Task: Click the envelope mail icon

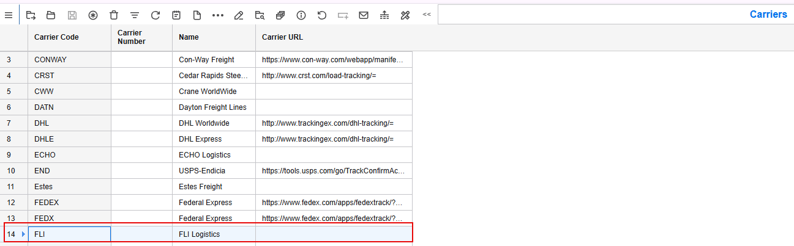Action: pos(364,15)
